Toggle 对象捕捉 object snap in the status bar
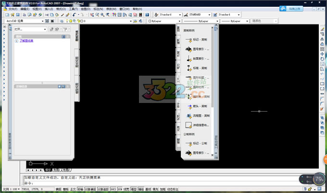Image resolution: width=327 pixels, height=193 pixels. coord(89,189)
